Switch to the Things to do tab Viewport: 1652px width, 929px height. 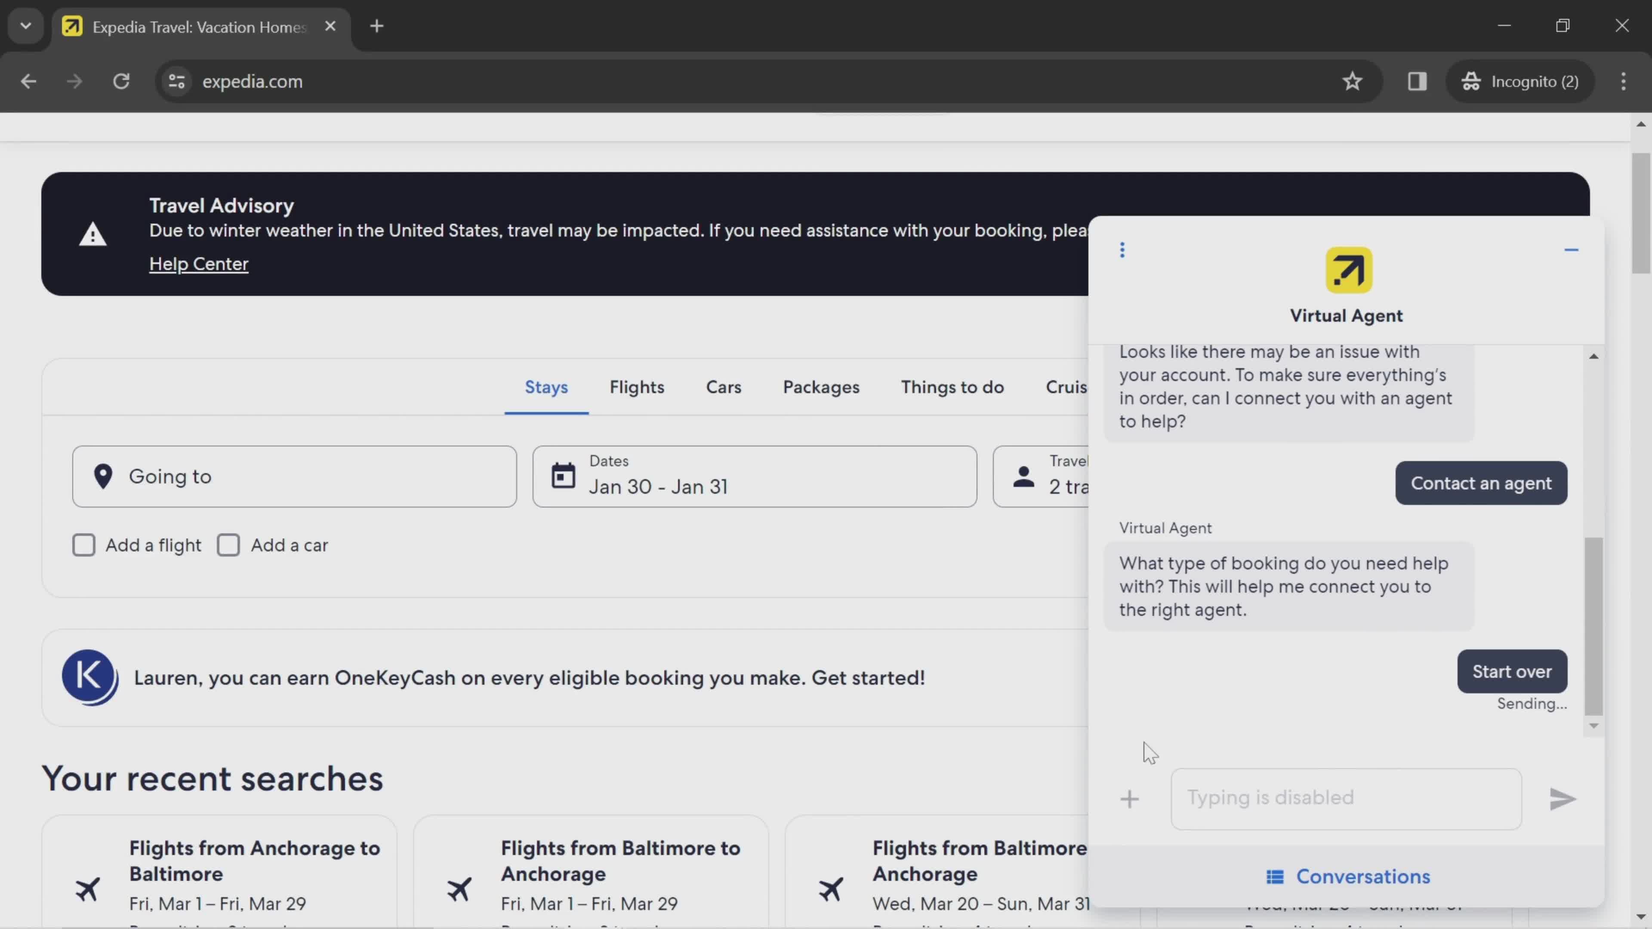click(952, 387)
